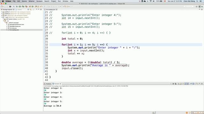Click the Open Perspective icon near Quick Access
This screenshot has width=204, height=114.
(197, 6)
